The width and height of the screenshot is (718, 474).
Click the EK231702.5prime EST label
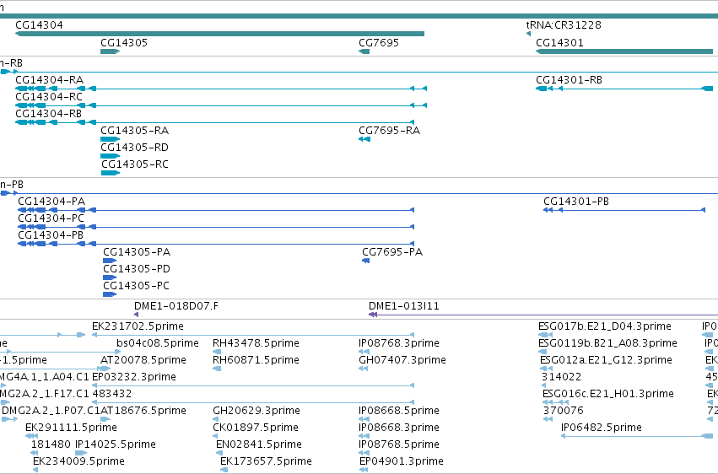click(x=138, y=326)
